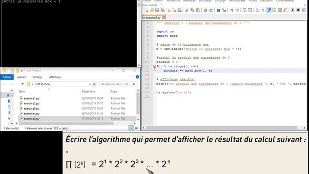This screenshot has width=309, height=174.
Task: Open the Fichier tab in Explorer
Action: tap(7, 77)
